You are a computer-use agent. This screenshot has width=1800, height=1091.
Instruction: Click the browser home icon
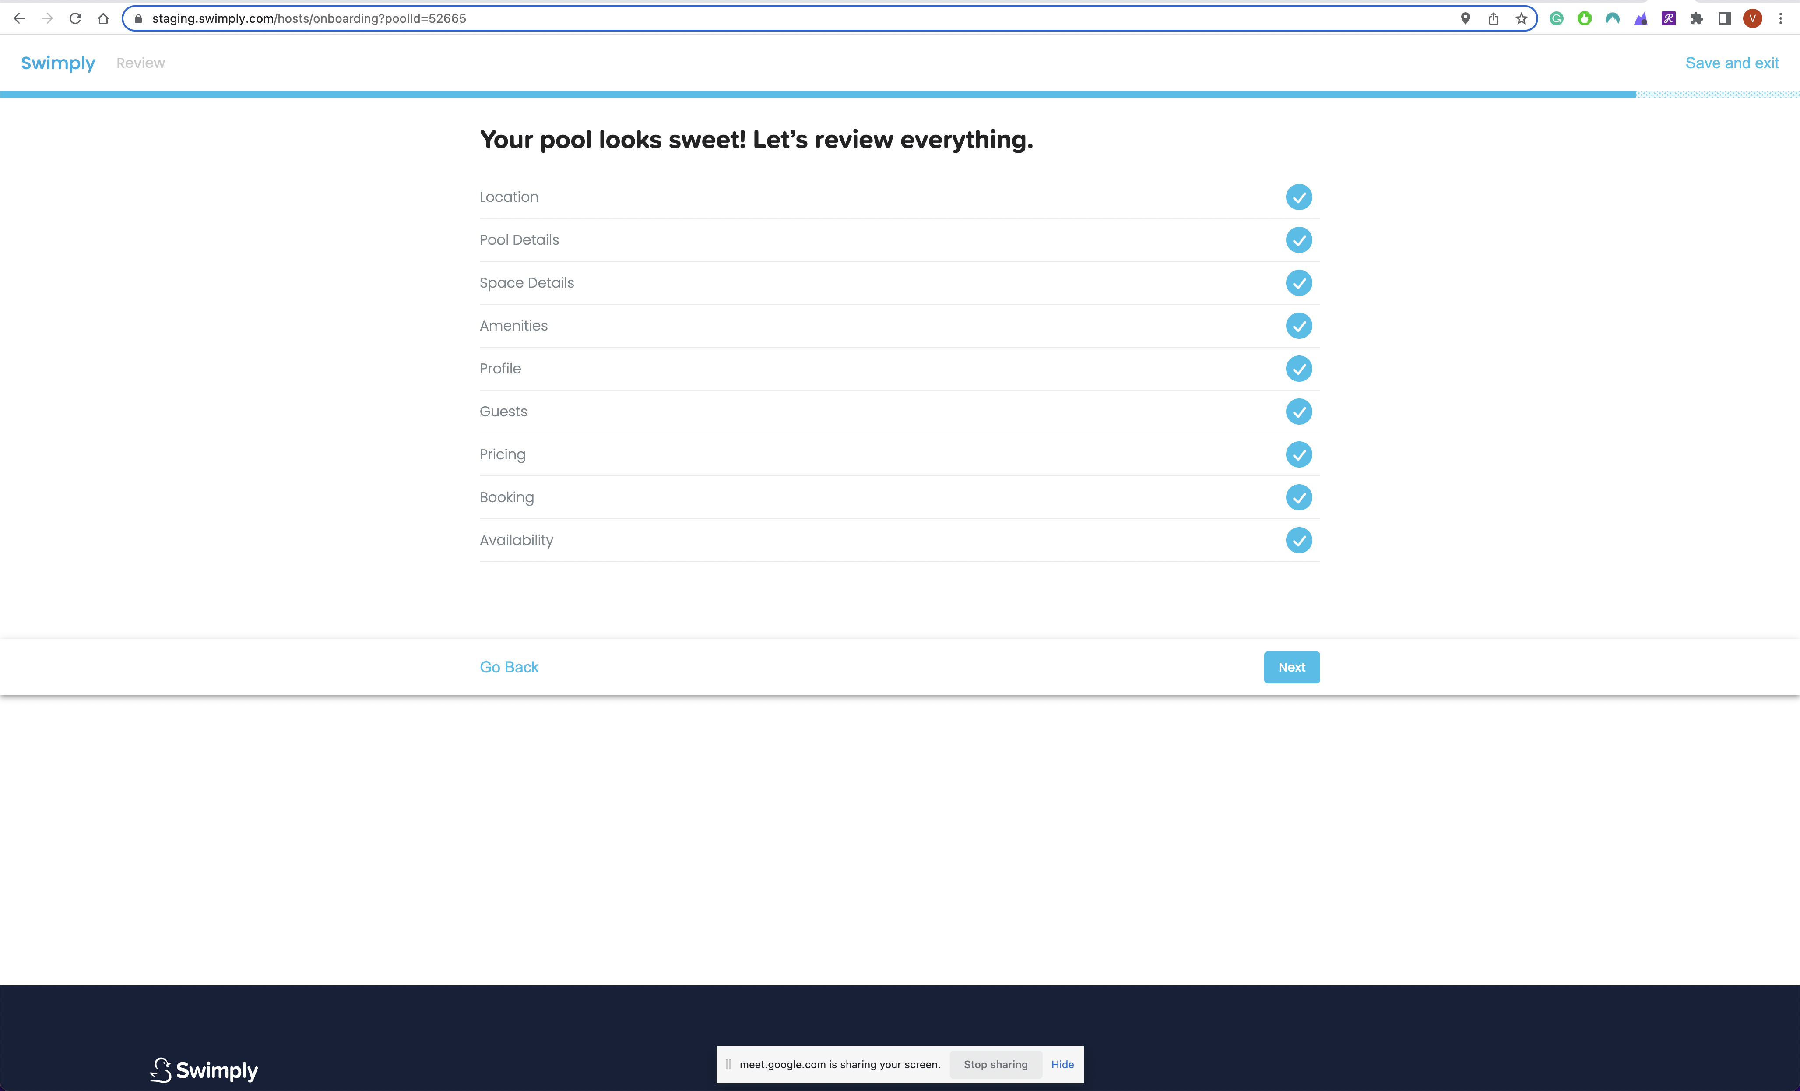103,18
